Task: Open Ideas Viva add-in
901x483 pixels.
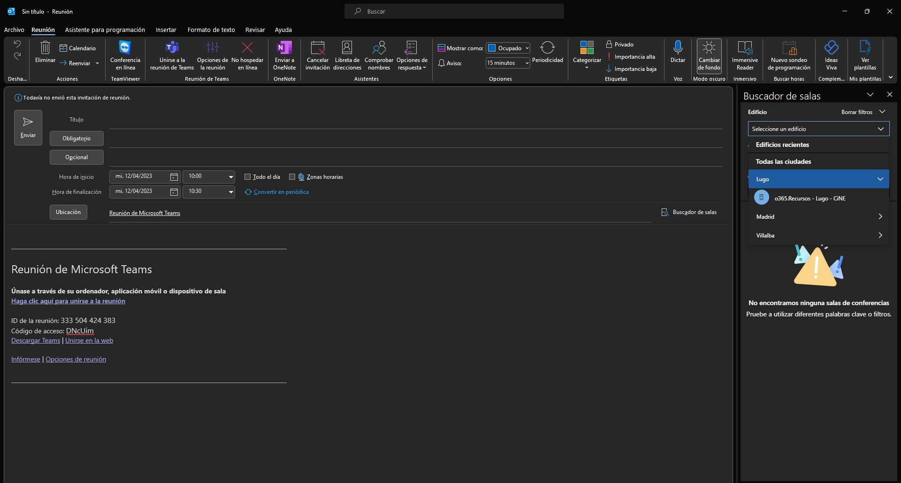Action: pos(831,55)
